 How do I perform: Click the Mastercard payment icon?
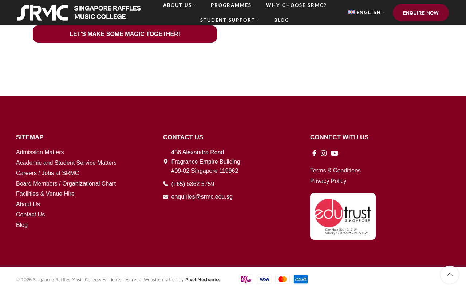[283, 279]
